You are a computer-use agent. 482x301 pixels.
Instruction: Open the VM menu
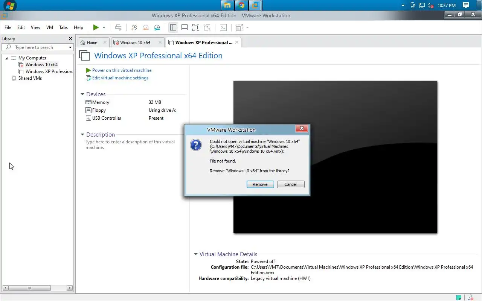(50, 27)
